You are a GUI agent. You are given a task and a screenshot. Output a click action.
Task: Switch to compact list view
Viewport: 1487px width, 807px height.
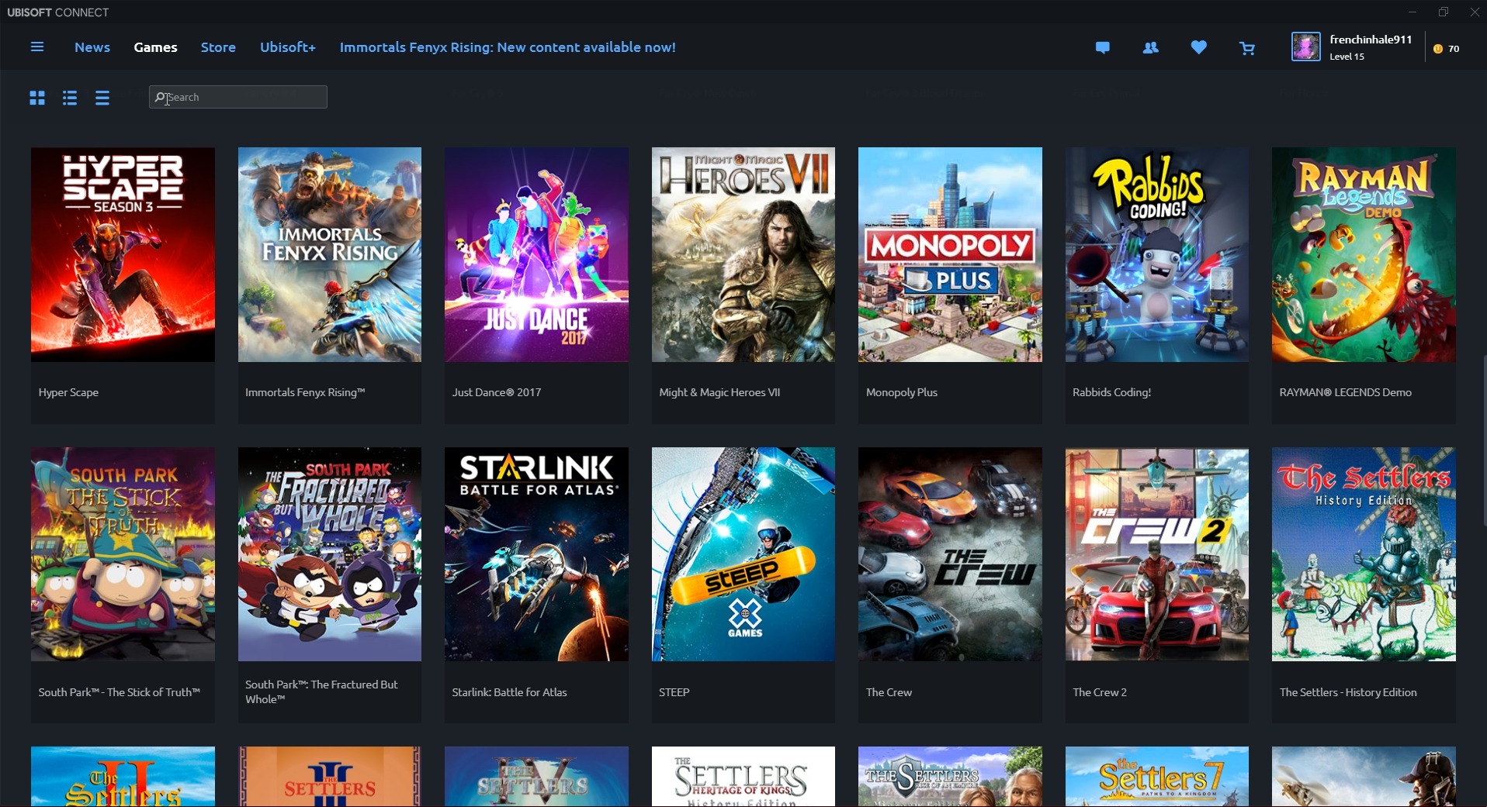coord(102,98)
